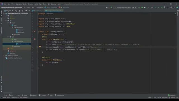Open the Navigate menu
The height and width of the screenshot is (101, 179).
[19, 4]
